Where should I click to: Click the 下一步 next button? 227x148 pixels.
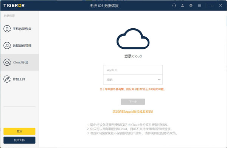pos(133,102)
